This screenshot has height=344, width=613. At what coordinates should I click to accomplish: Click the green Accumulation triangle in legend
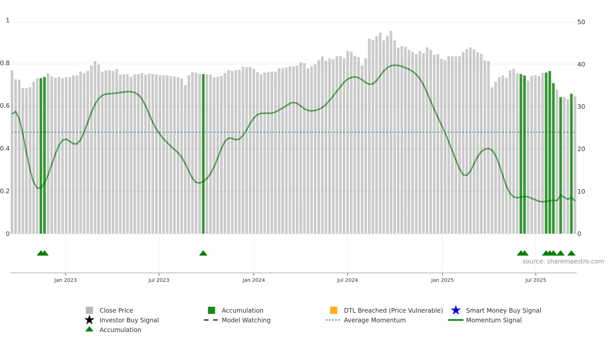[89, 329]
